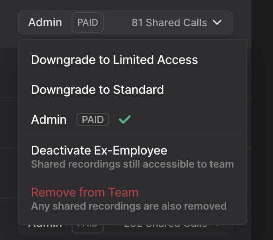
Task: Click the 'Any shared recordings are also removed' note
Action: (x=129, y=206)
